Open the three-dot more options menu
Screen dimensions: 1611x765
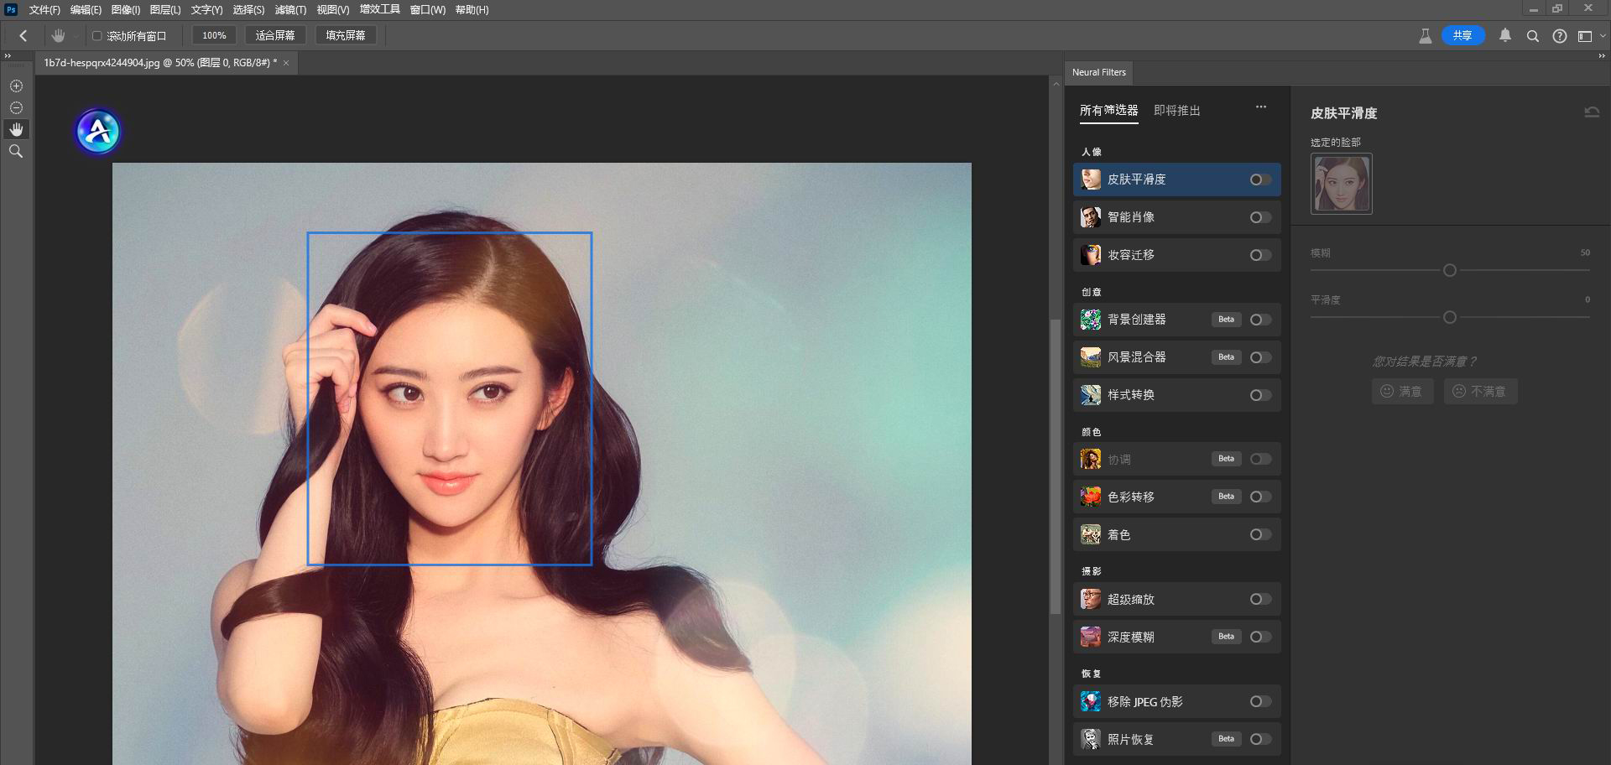point(1260,107)
